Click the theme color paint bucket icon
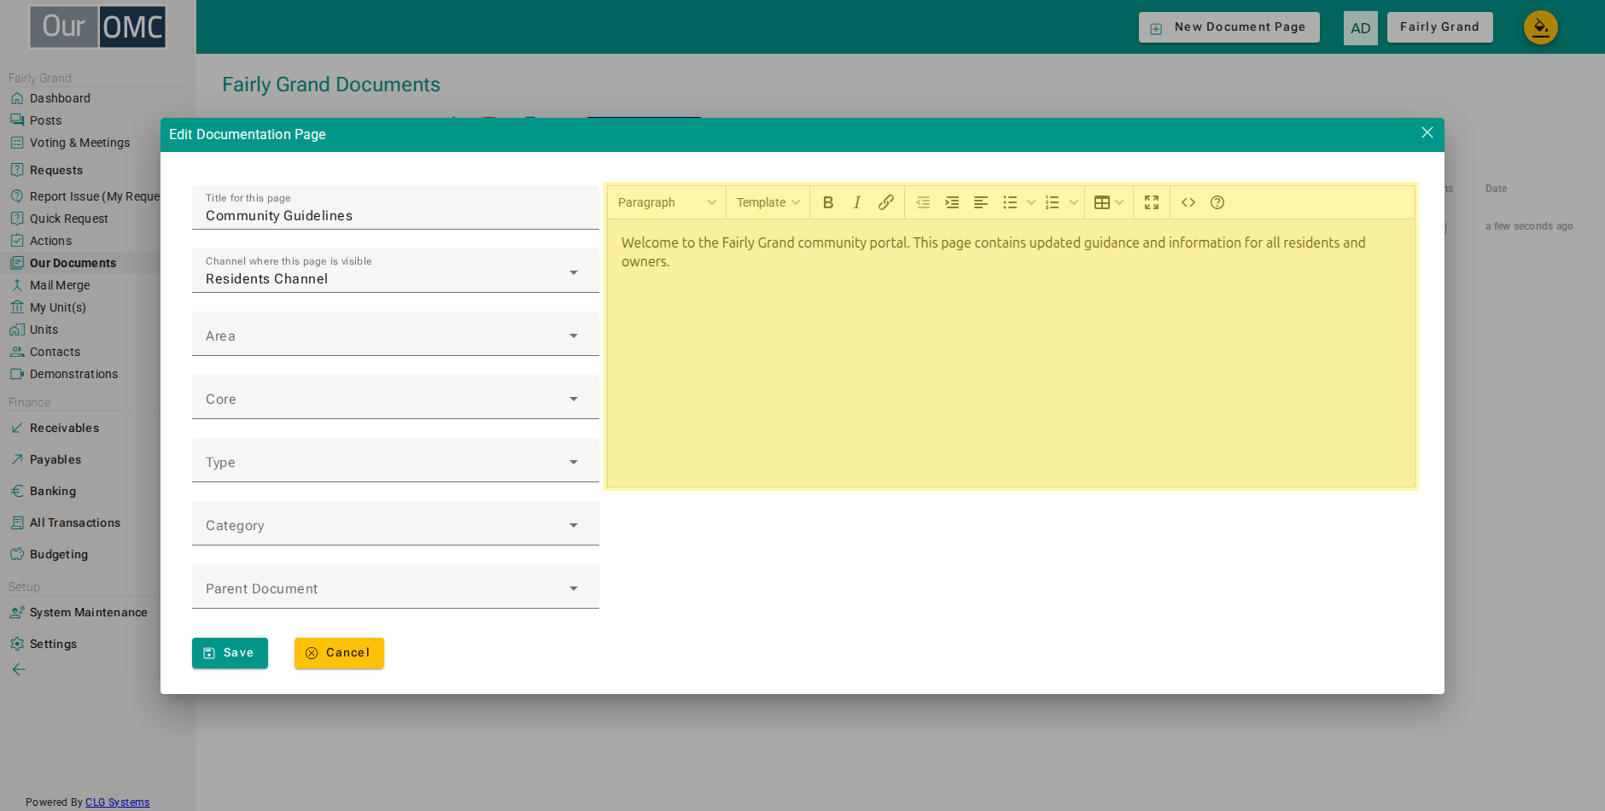The height and width of the screenshot is (811, 1605). click(x=1541, y=27)
